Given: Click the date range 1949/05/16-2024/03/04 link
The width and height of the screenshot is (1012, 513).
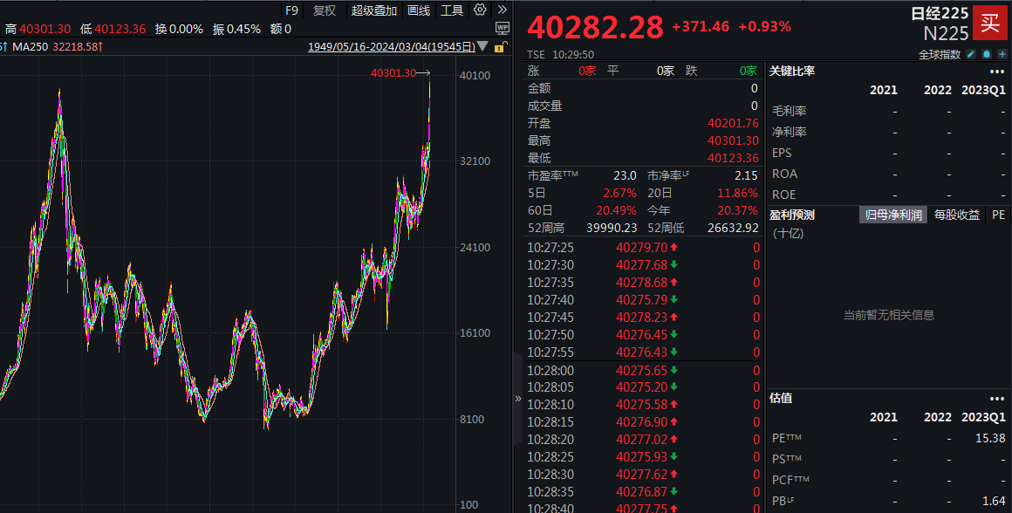Looking at the screenshot, I should (391, 47).
